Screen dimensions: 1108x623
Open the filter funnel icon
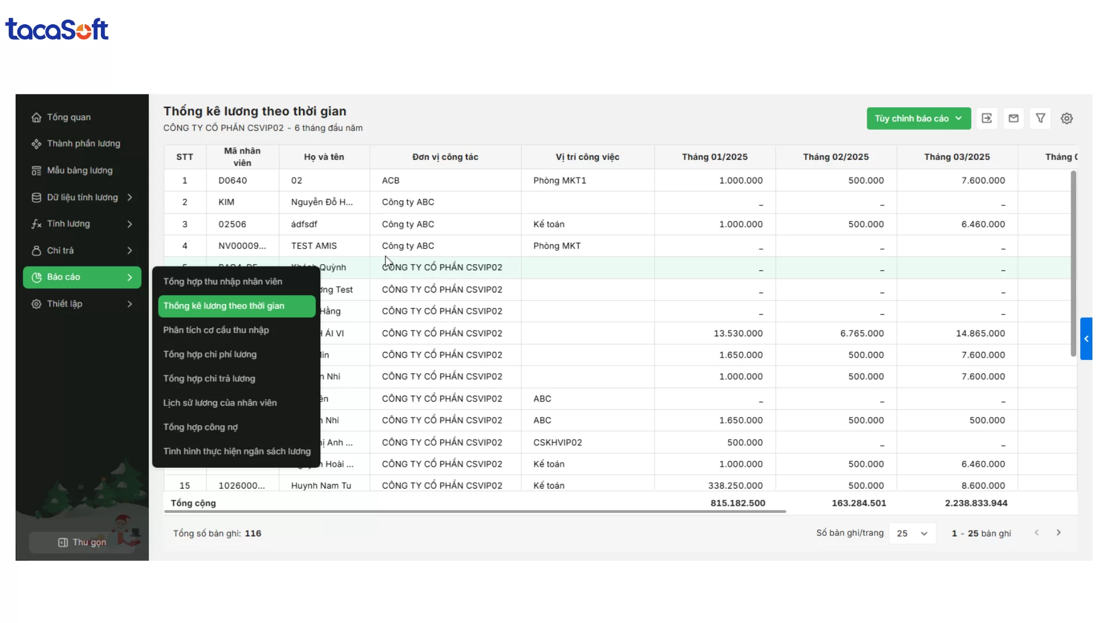1040,118
